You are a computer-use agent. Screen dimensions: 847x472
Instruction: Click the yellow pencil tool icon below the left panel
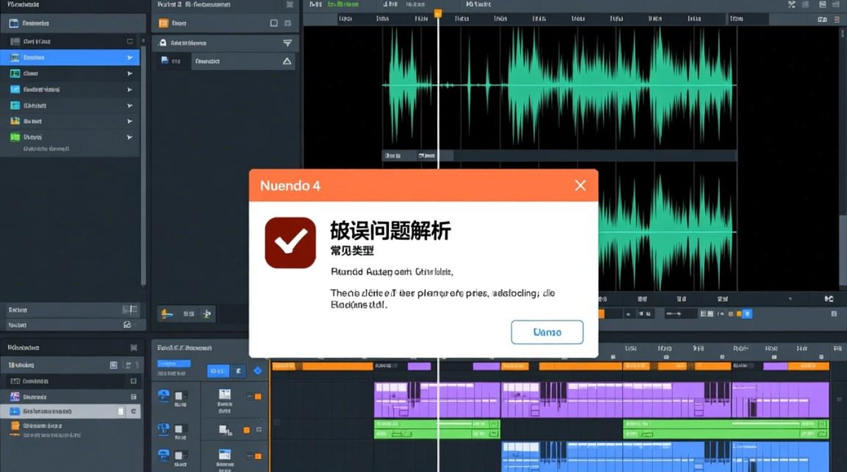coord(164,314)
